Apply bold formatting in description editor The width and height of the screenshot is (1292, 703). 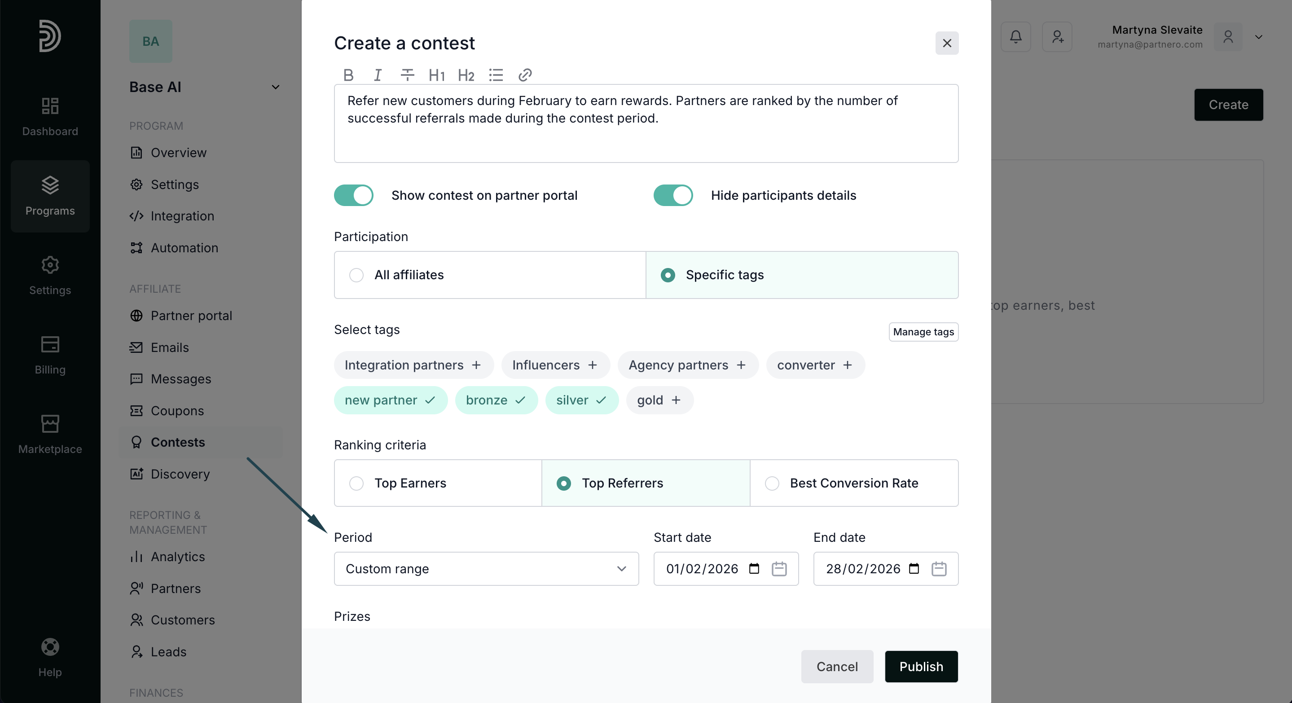pos(348,75)
